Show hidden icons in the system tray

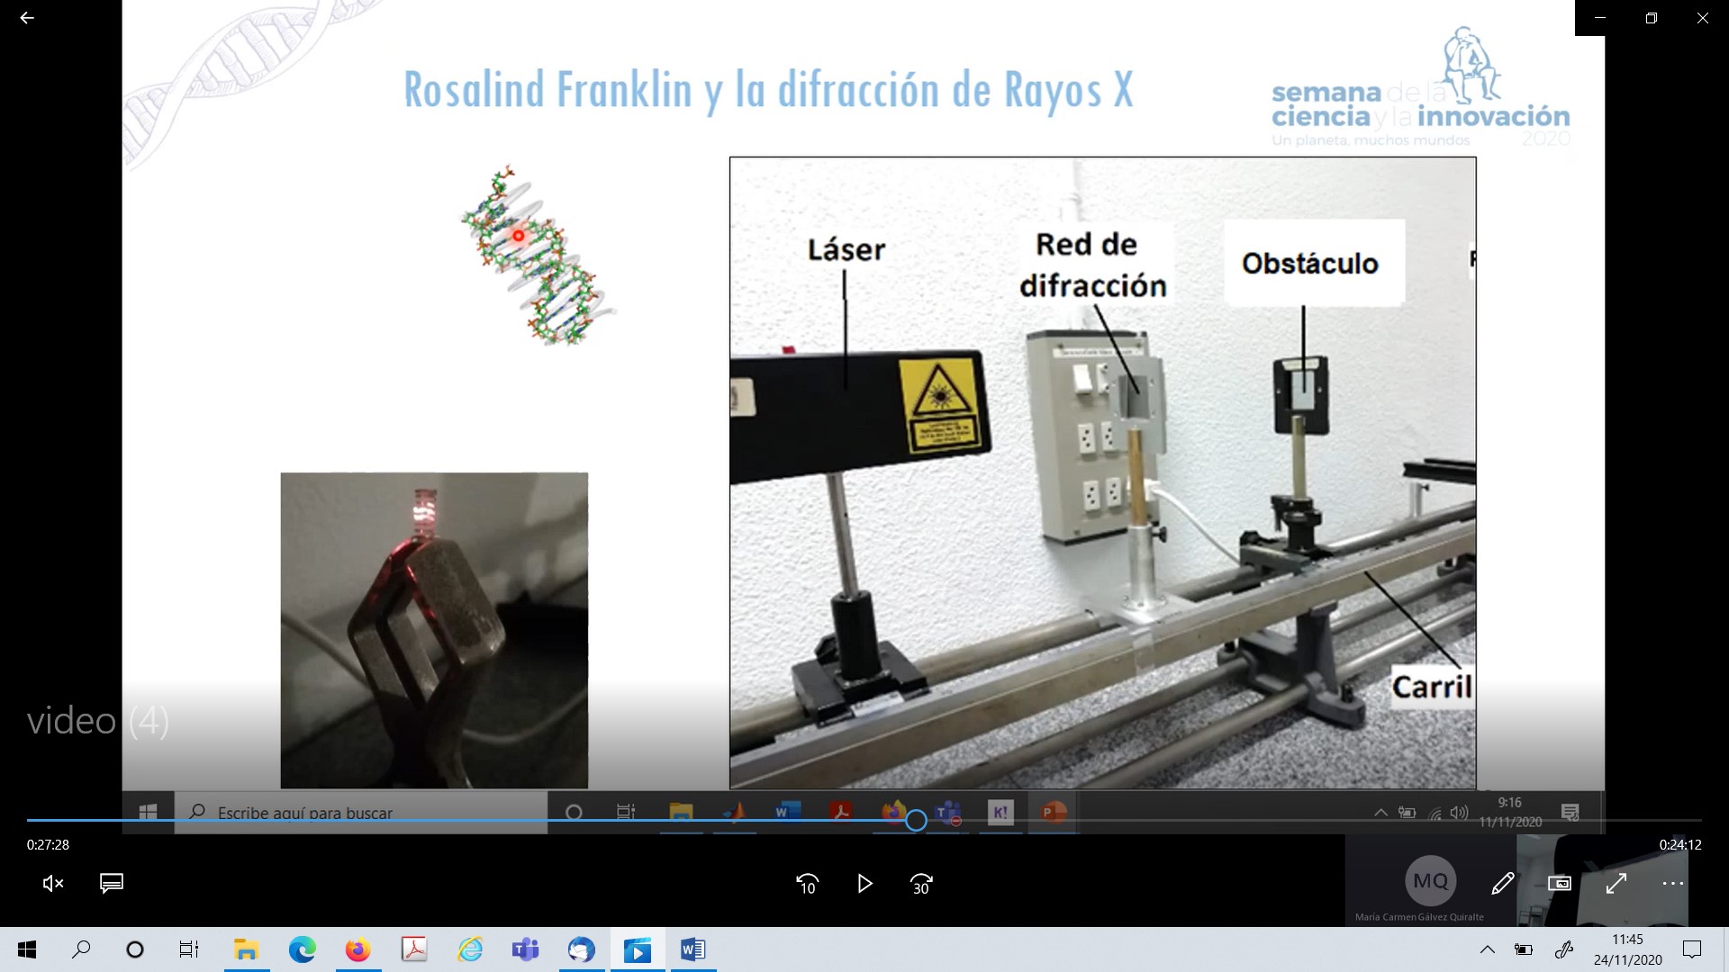coord(1488,949)
